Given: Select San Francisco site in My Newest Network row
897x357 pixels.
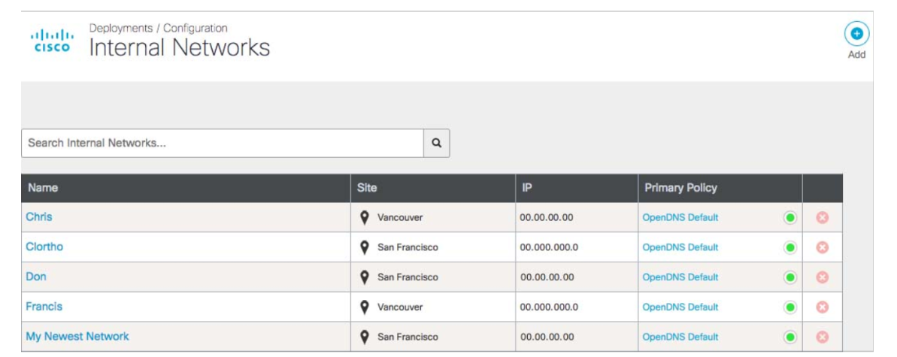Looking at the screenshot, I should coord(408,337).
